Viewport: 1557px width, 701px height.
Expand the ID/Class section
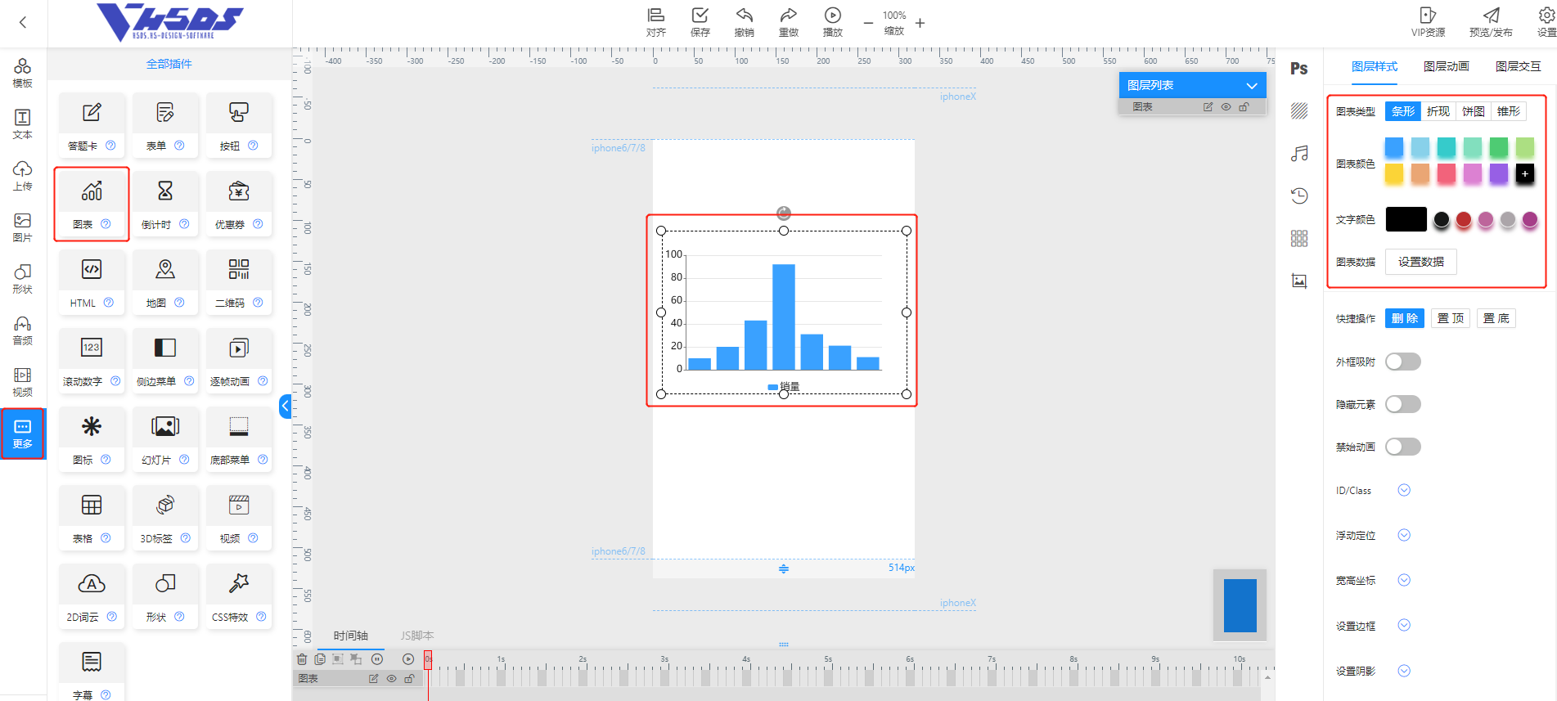1404,490
